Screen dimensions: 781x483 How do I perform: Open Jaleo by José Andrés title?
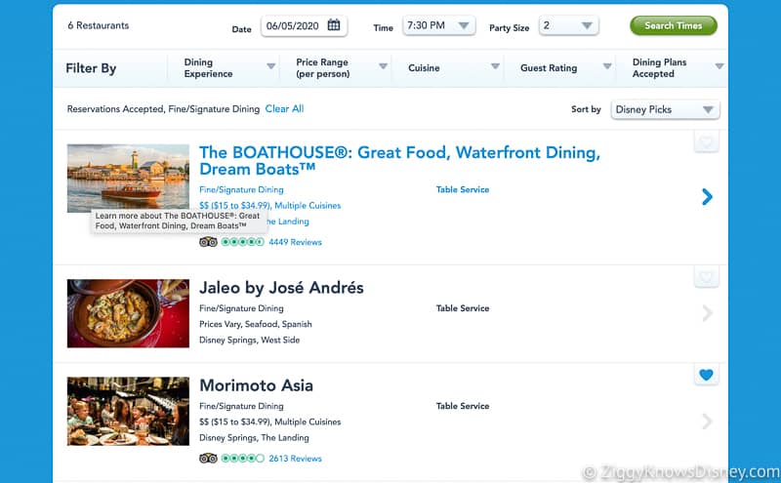[x=281, y=287]
